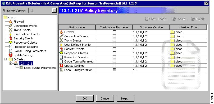Click Security Events icon in policy table
Image resolution: width=214 pixels, height=104 pixels.
61,49
